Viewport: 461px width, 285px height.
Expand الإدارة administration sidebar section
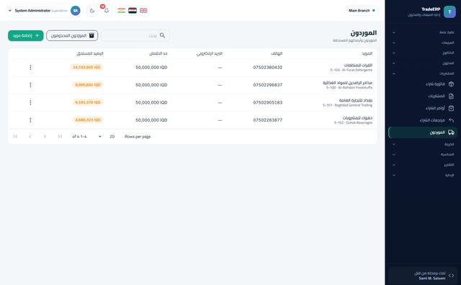click(423, 176)
